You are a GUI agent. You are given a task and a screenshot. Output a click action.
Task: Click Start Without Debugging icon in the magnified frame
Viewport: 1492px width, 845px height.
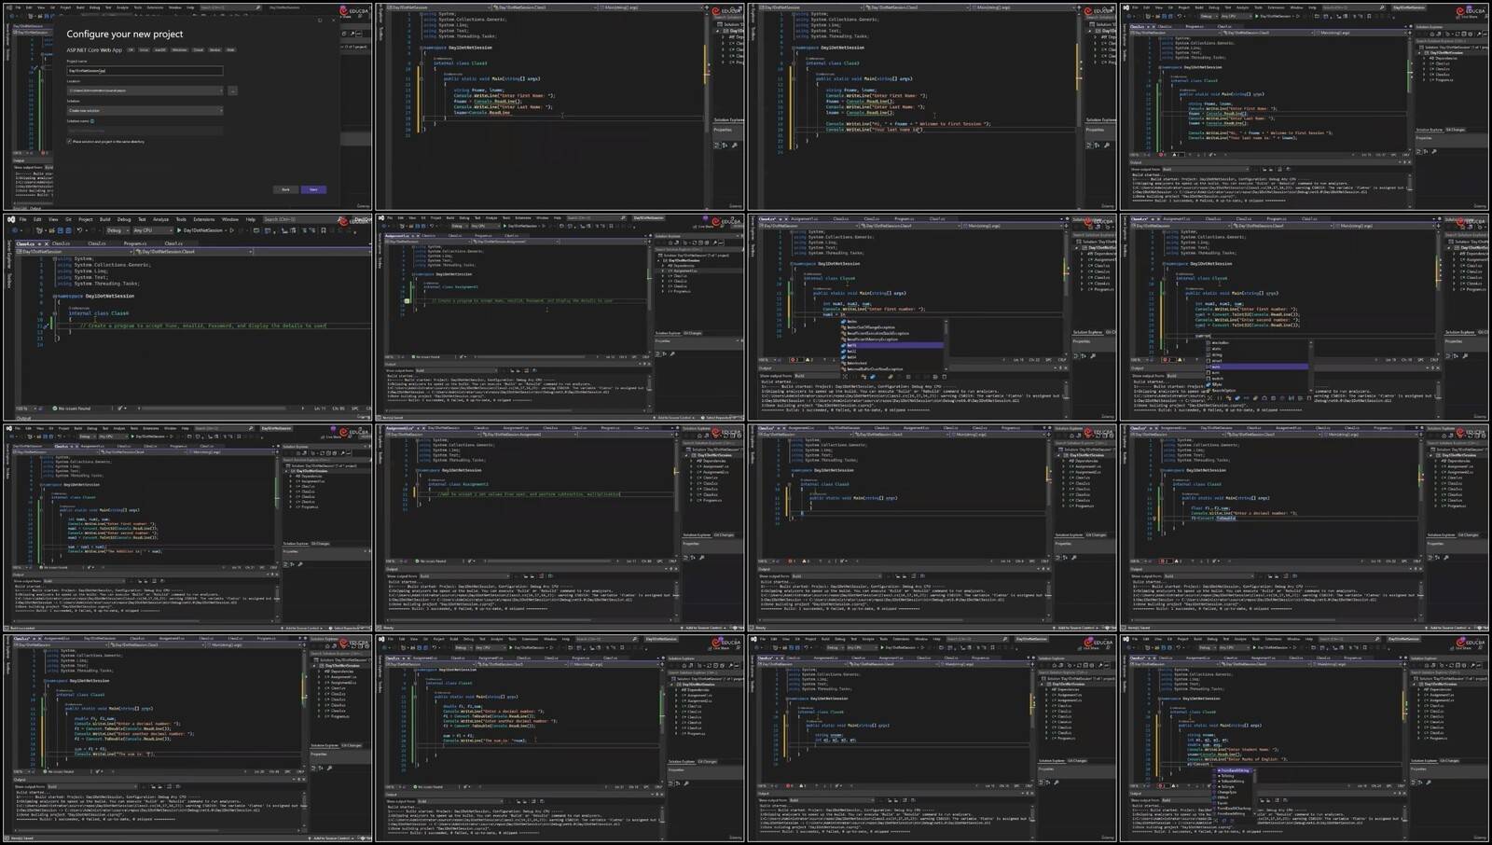232,230
